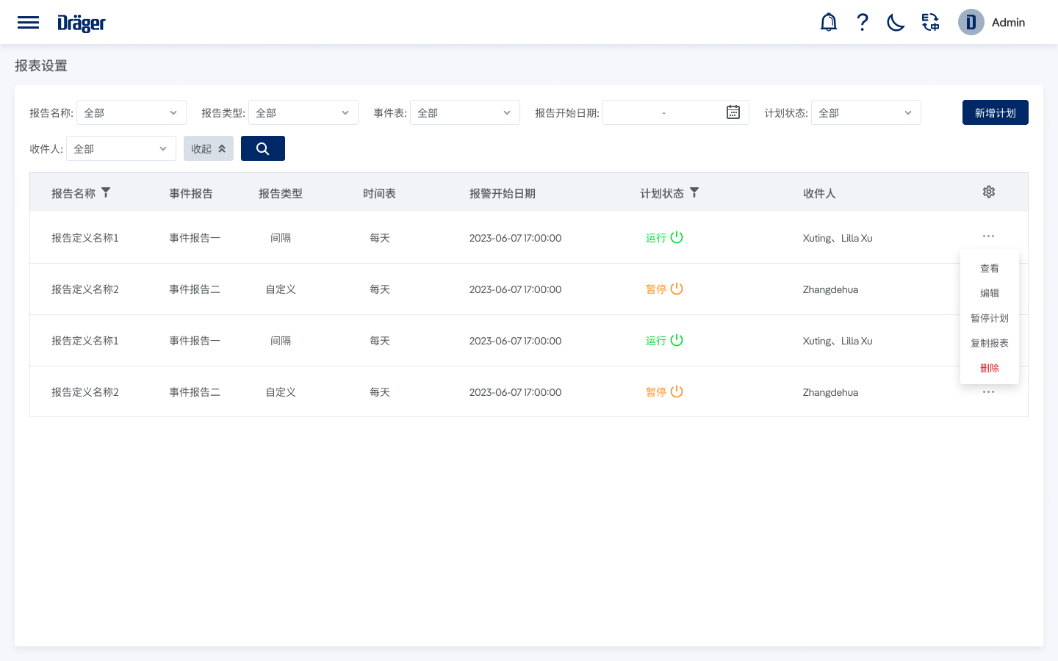Expand the 事件表 filter dropdown

[x=464, y=112]
